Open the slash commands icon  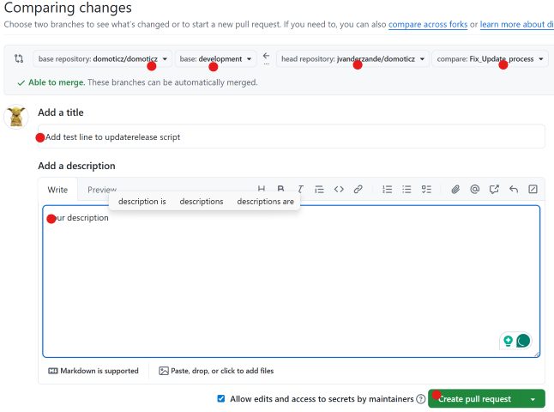533,190
